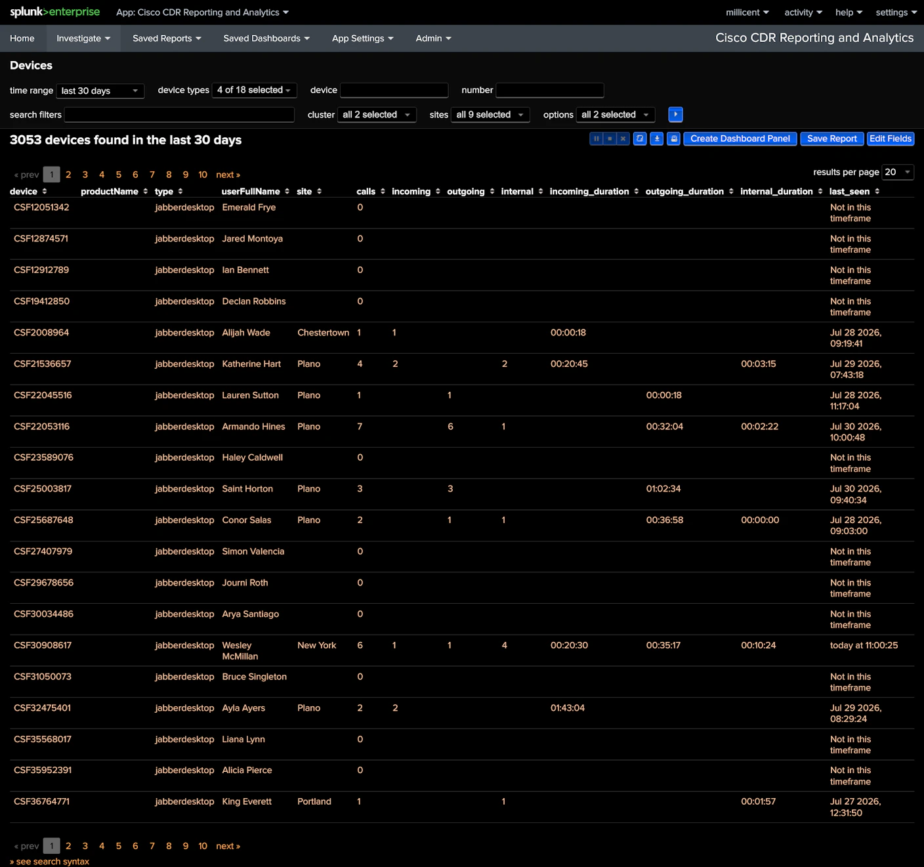924x867 pixels.
Task: Click last seen today at 11:00:25
Action: tap(864, 646)
